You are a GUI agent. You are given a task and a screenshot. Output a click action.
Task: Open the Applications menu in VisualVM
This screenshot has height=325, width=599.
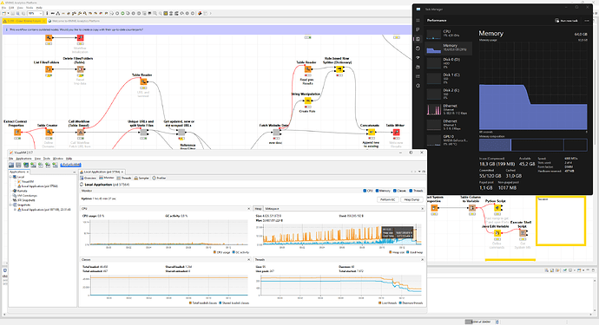(x=23, y=159)
